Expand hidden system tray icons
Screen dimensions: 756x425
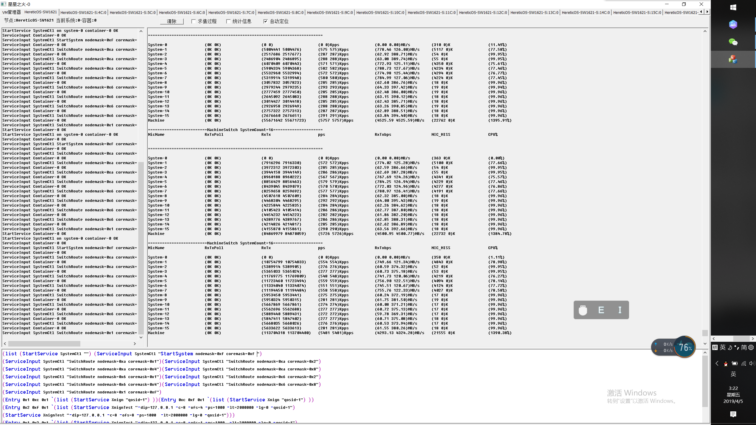(x=717, y=364)
